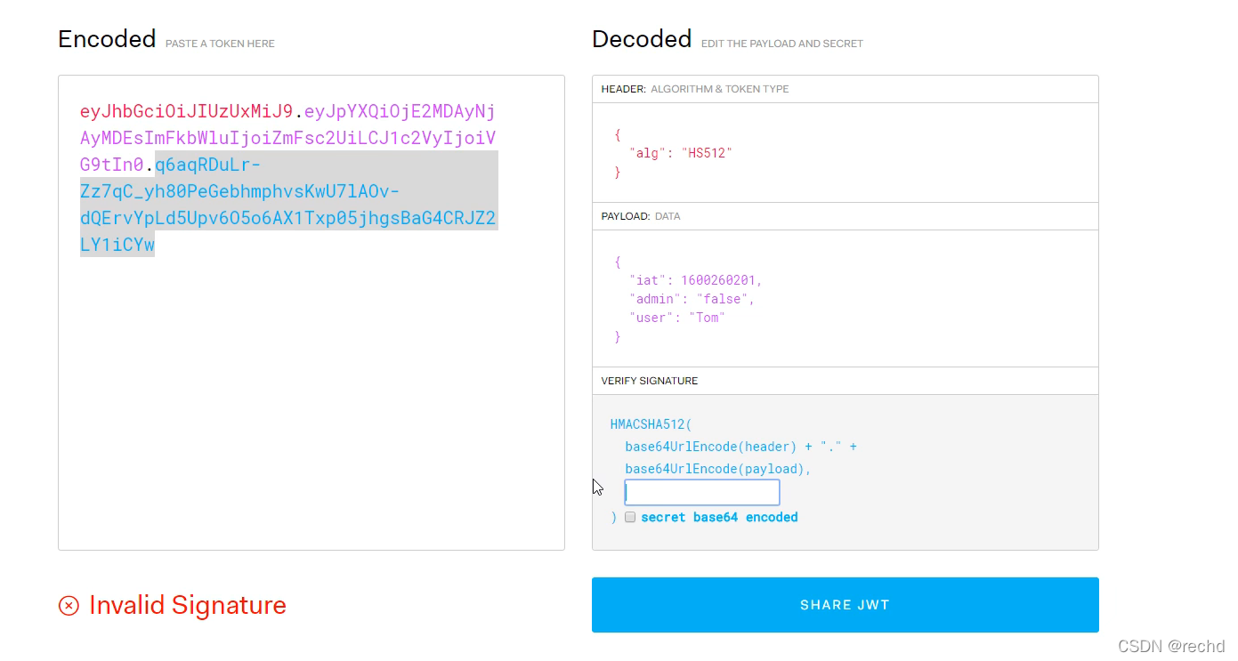Image resolution: width=1238 pixels, height=661 pixels.
Task: Click PASTE A TOKEN HERE hint text
Action: click(x=220, y=44)
